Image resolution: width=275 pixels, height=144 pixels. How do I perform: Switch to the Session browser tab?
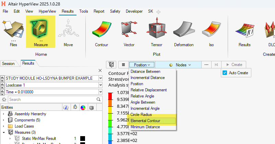click(8, 64)
